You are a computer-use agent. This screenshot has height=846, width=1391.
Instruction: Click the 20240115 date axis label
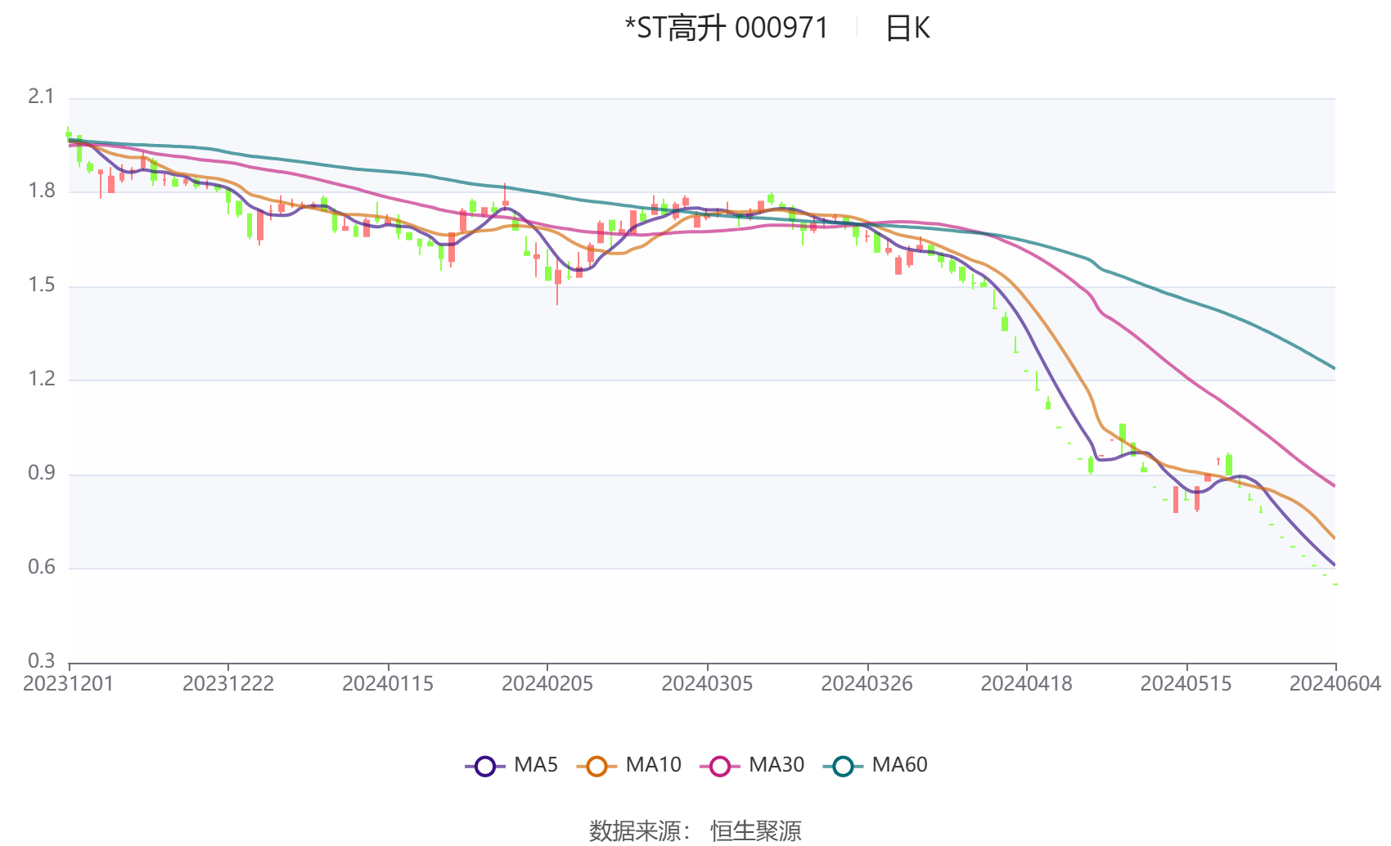388,684
